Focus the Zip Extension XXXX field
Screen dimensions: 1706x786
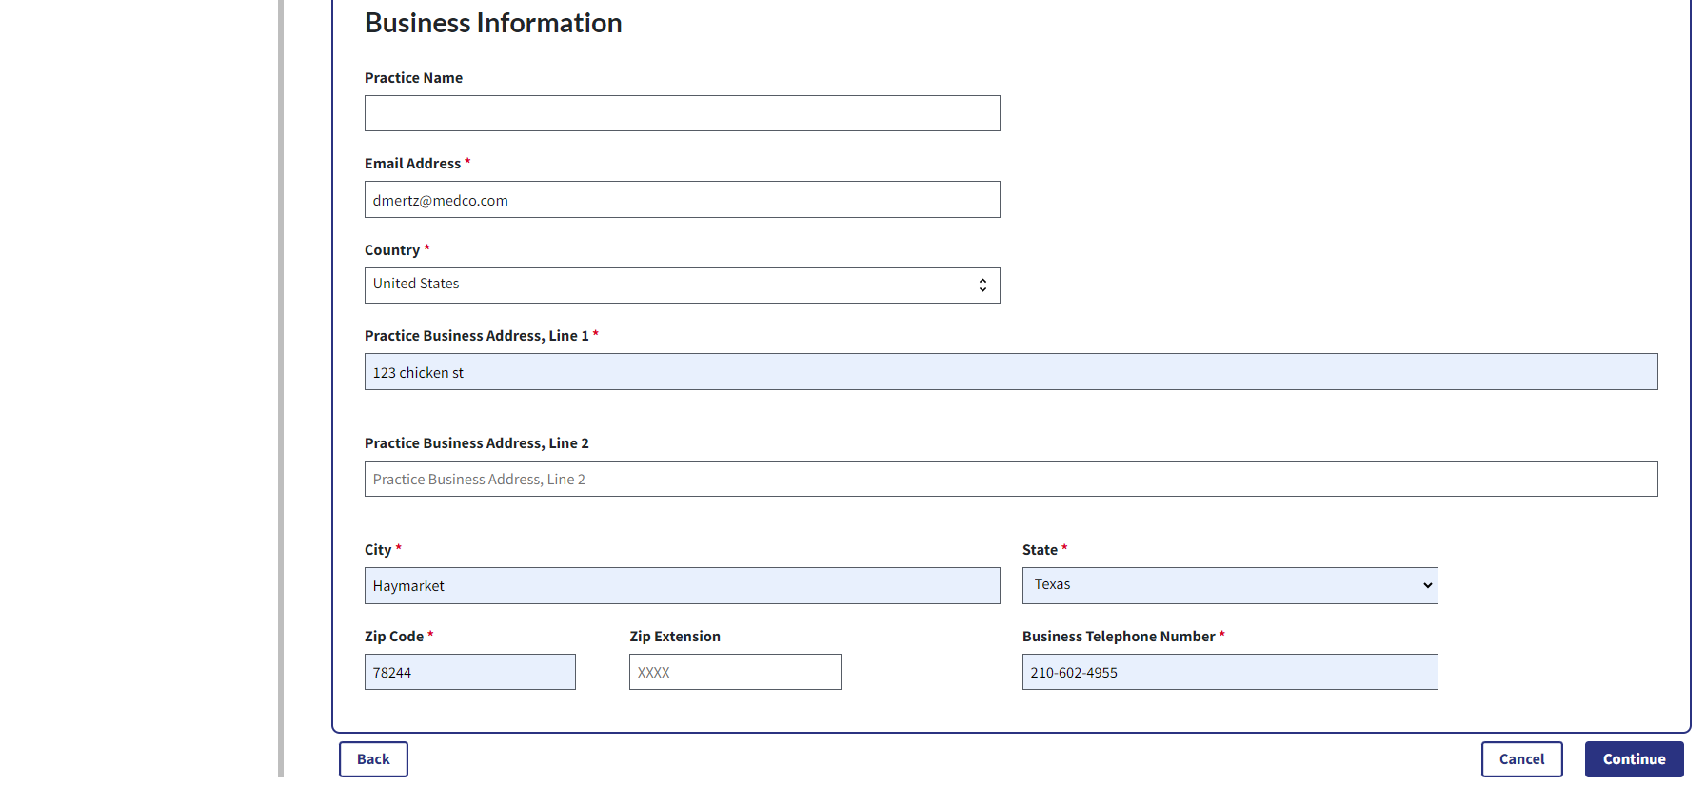(734, 672)
